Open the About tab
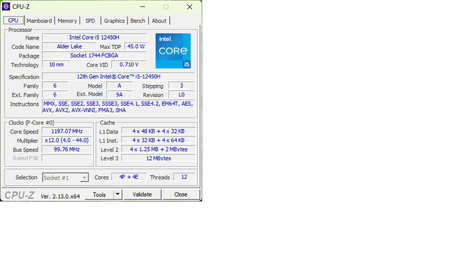463x260 pixels. [x=159, y=21]
